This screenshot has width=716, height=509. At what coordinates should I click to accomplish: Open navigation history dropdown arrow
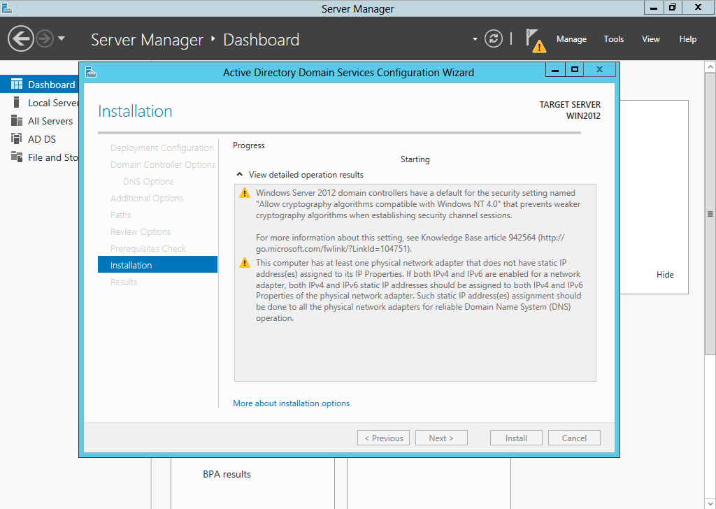coord(62,38)
